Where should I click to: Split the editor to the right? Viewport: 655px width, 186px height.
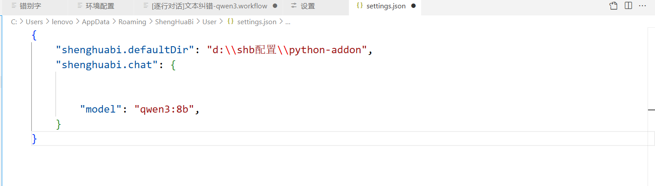[x=628, y=6]
